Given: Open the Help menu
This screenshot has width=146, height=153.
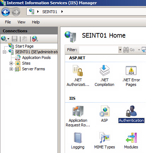Looking at the screenshot, I should point(36,22).
